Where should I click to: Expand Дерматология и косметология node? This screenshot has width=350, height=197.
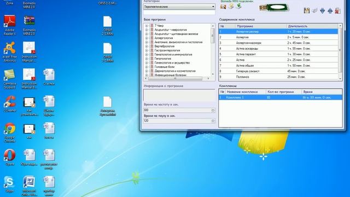(x=147, y=71)
